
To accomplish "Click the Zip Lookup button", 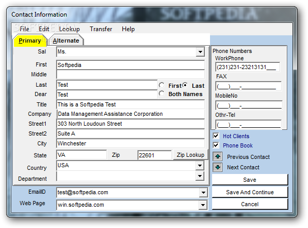I will (x=190, y=155).
